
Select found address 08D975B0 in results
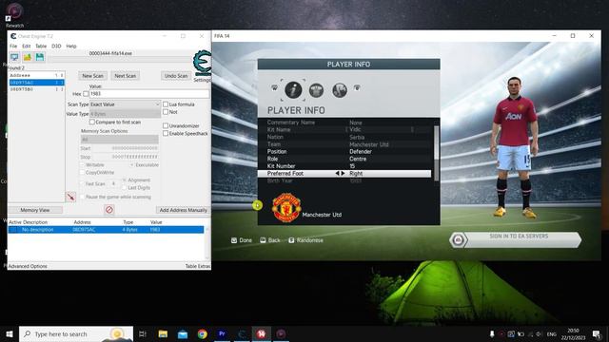point(36,89)
